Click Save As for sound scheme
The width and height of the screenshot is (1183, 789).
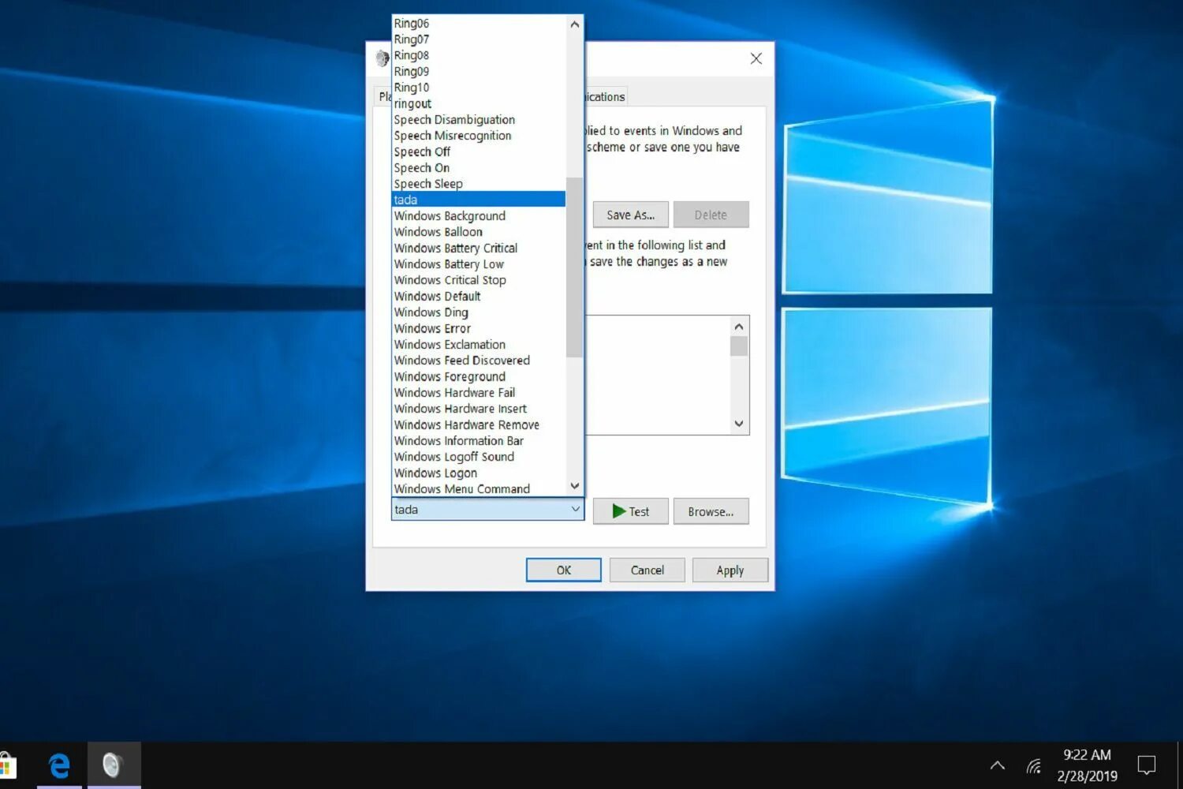630,215
